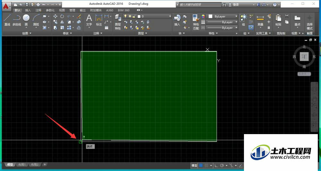Click the Undo arrow icon
321x171 pixels.
pyautogui.click(x=44, y=4)
